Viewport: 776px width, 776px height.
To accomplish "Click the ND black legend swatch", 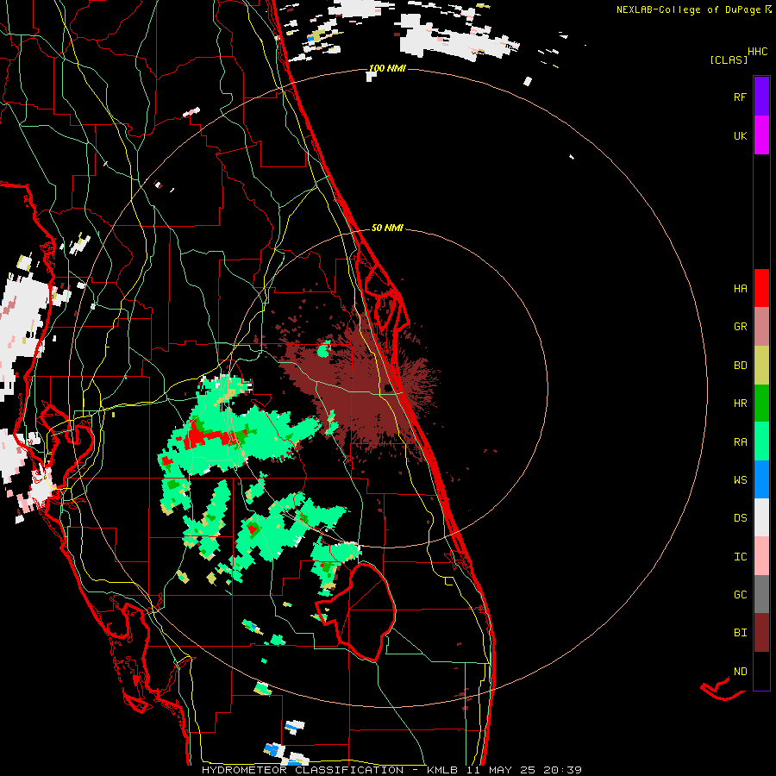I will coord(761,671).
